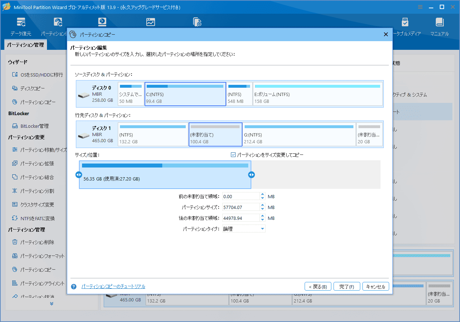Click パーティションフォーマット sidebar icon
Screen dimensions: 460x322
[15, 256]
